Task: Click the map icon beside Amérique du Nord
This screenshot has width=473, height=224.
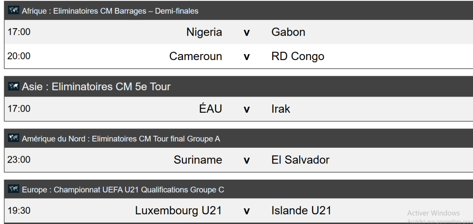Action: [x=13, y=139]
